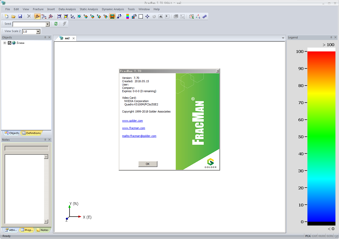Screen dimensions: 339x239
Task: Click the New file toolbar icon
Action: pos(7,16)
